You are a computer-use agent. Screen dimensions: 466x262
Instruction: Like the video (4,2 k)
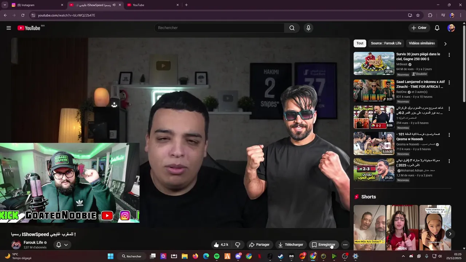(x=221, y=245)
